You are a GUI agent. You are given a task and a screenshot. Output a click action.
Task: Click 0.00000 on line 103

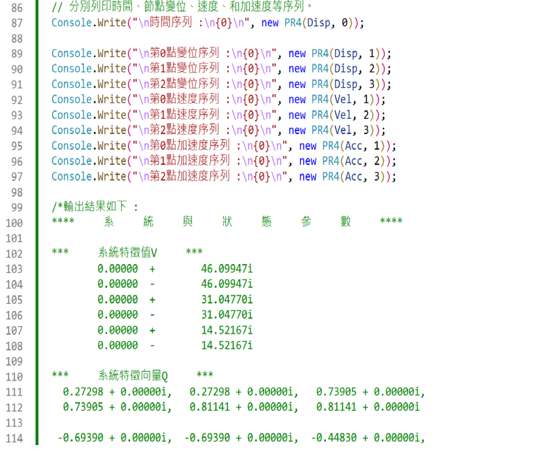(117, 269)
